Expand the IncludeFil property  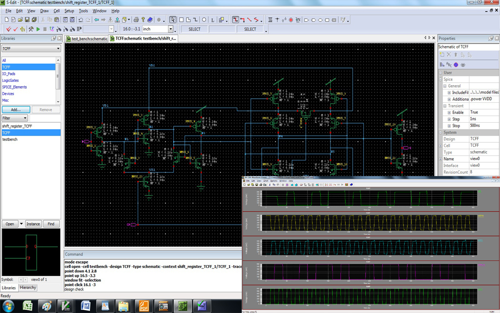pyautogui.click(x=449, y=92)
